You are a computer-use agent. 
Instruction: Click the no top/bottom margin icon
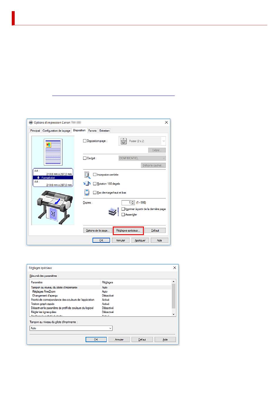[x=87, y=193]
